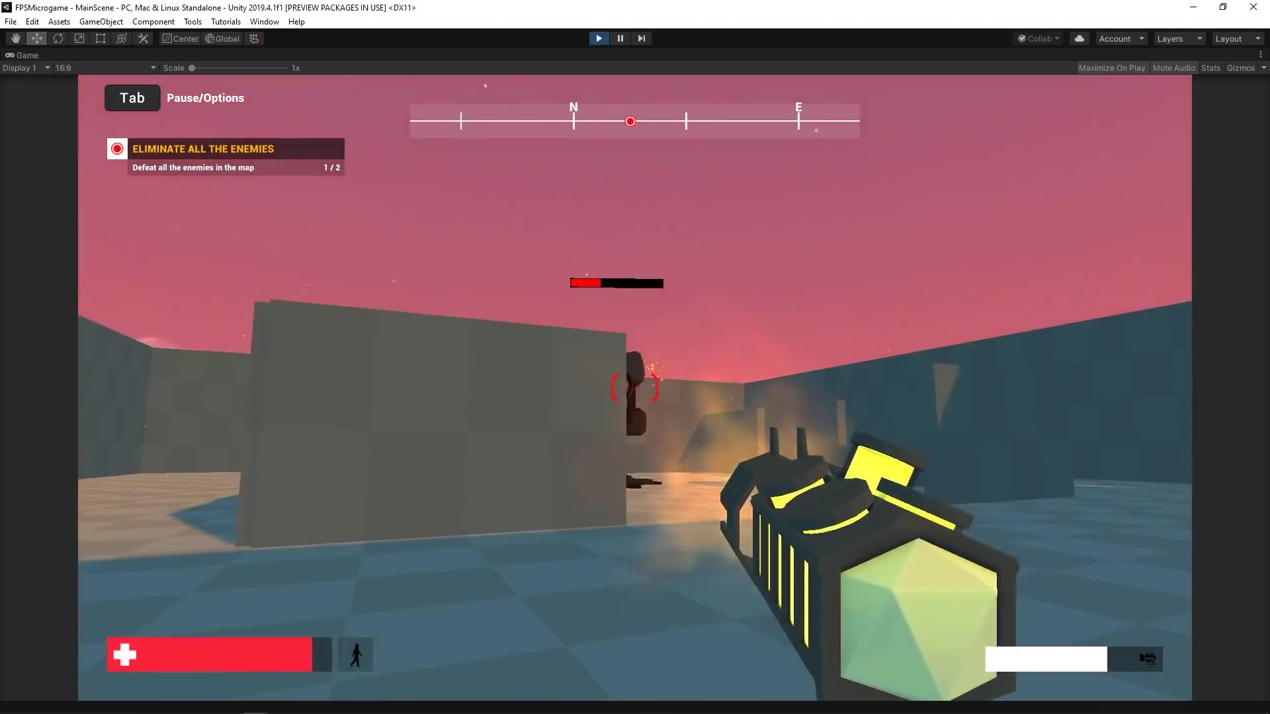
Task: Select the custom editor tools icon
Action: [x=143, y=38]
